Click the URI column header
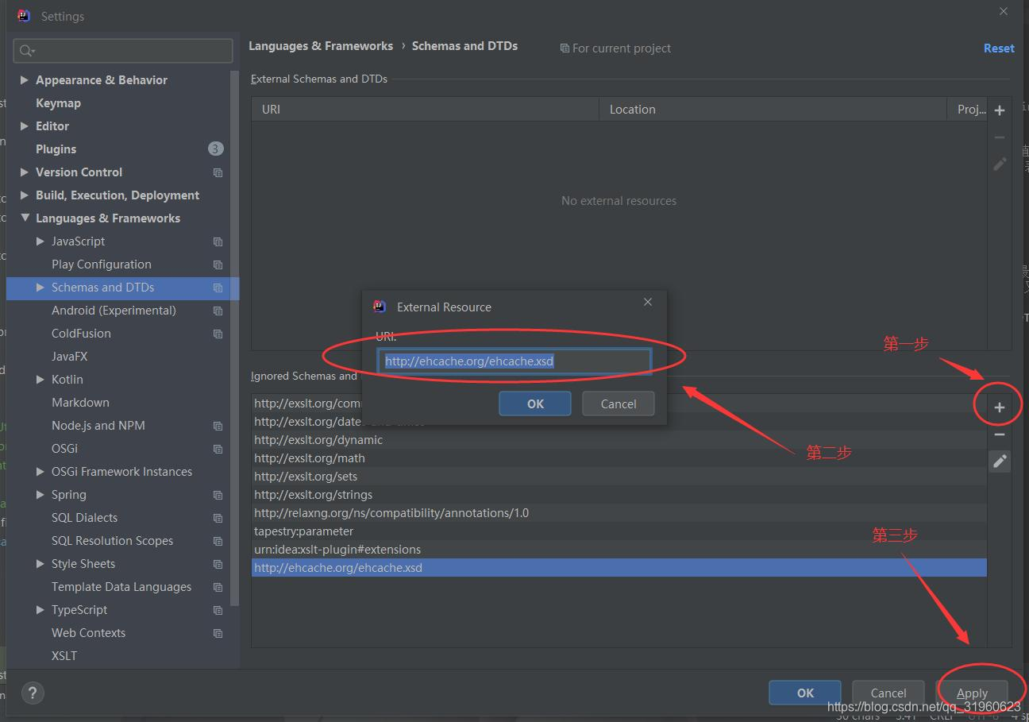The width and height of the screenshot is (1029, 722). coord(425,110)
